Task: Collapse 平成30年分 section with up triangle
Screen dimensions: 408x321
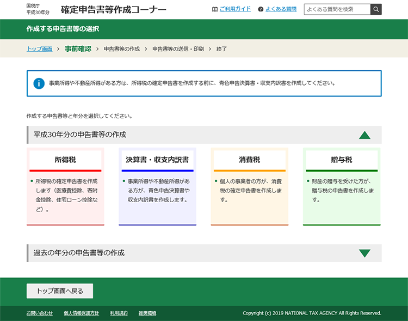Action: click(364, 135)
